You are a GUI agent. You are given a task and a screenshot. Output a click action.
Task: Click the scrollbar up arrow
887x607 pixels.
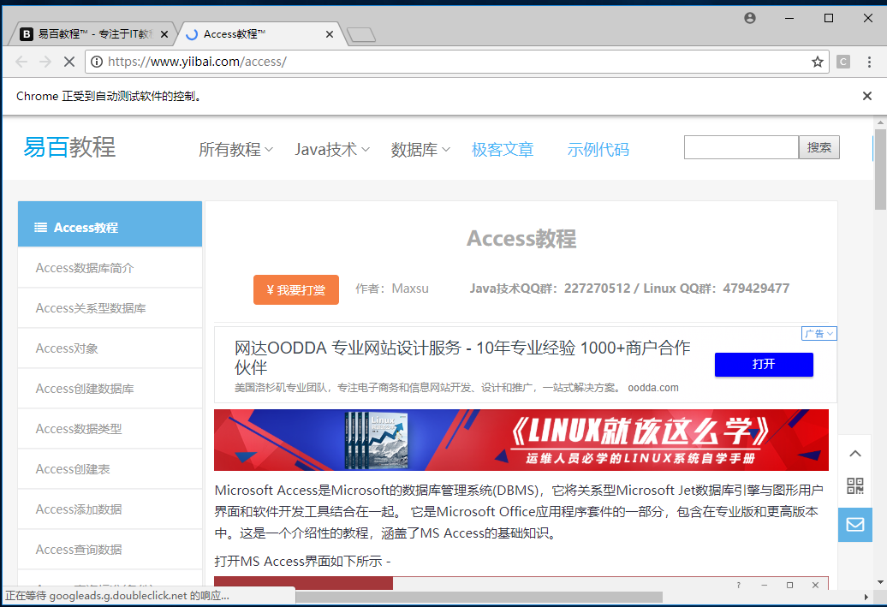[x=880, y=122]
